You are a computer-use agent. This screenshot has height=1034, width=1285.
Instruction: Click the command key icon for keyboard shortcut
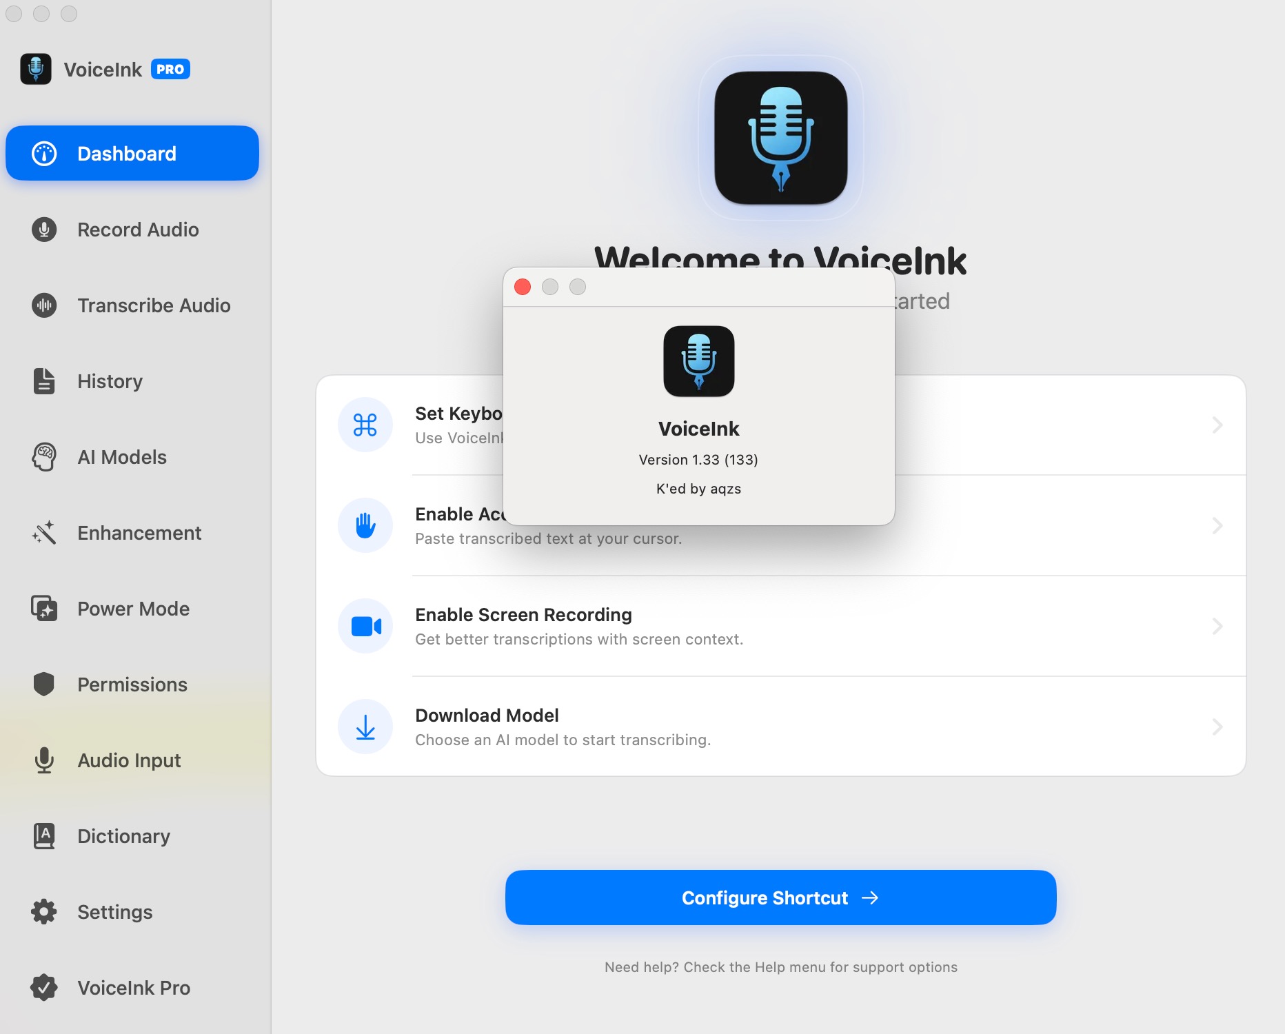365,425
